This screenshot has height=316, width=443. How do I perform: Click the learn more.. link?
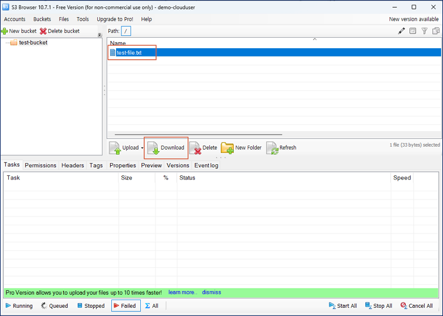tap(183, 292)
